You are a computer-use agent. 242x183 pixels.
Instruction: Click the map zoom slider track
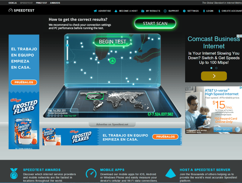click(67, 50)
